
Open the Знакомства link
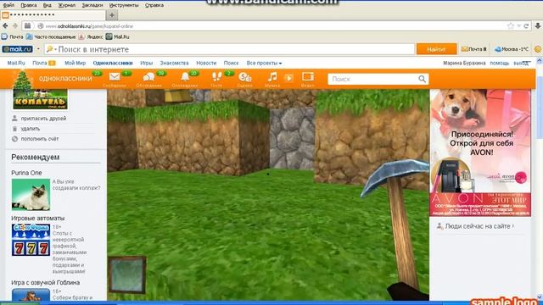174,63
